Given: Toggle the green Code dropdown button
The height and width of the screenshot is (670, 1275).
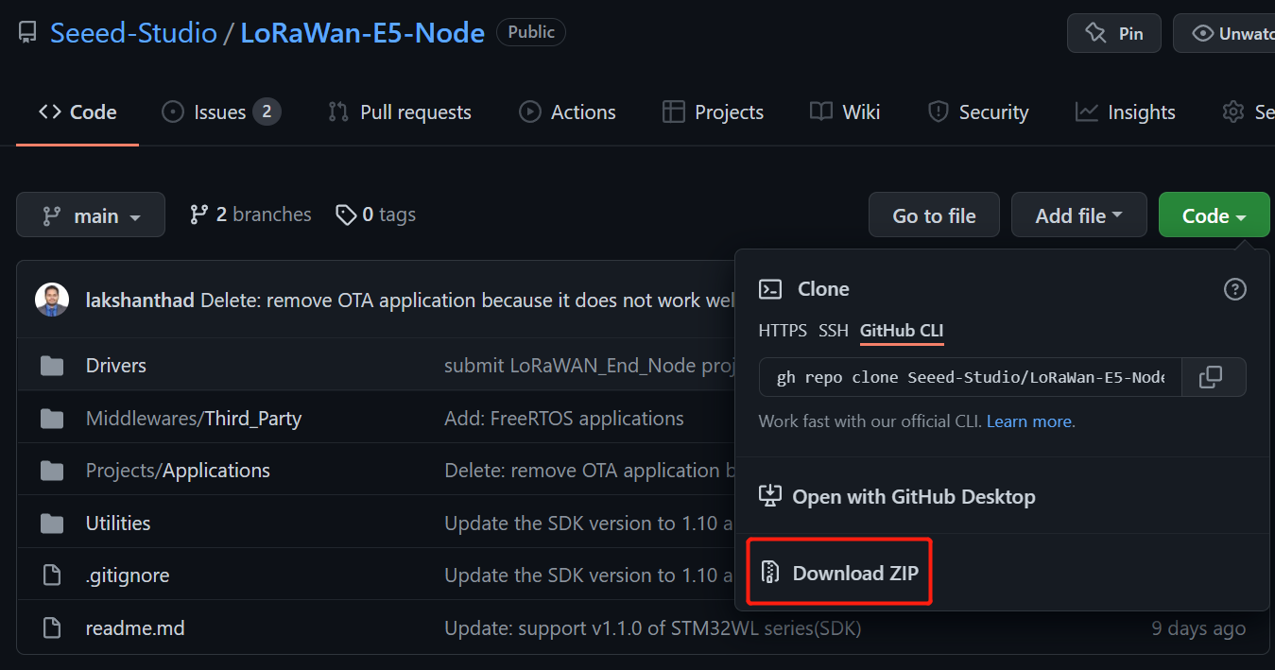Looking at the screenshot, I should (x=1215, y=215).
